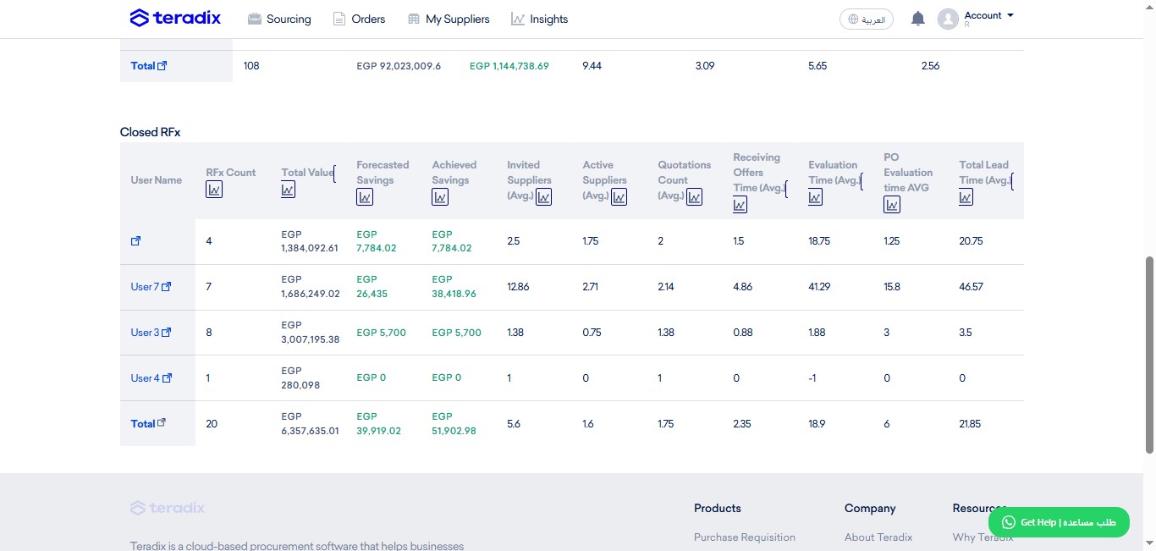Open User 3 name link
This screenshot has width=1156, height=551.
(x=145, y=333)
